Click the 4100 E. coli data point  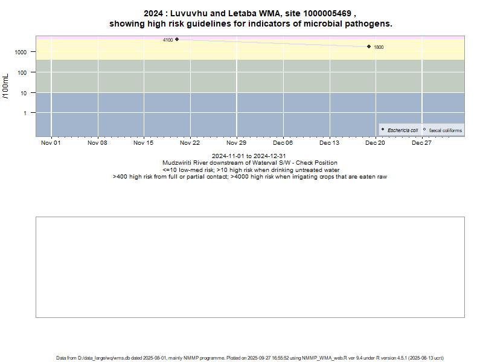[177, 39]
